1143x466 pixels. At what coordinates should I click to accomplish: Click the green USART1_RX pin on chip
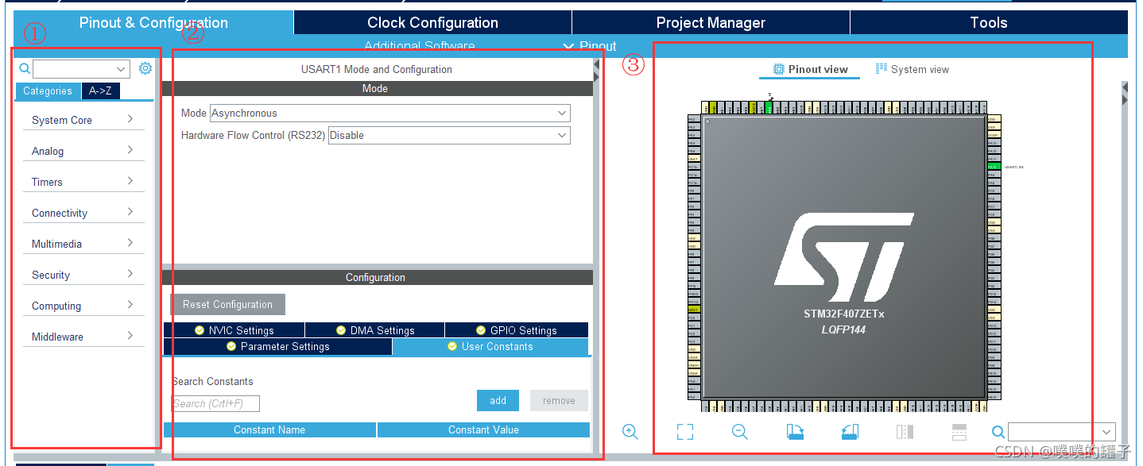993,167
